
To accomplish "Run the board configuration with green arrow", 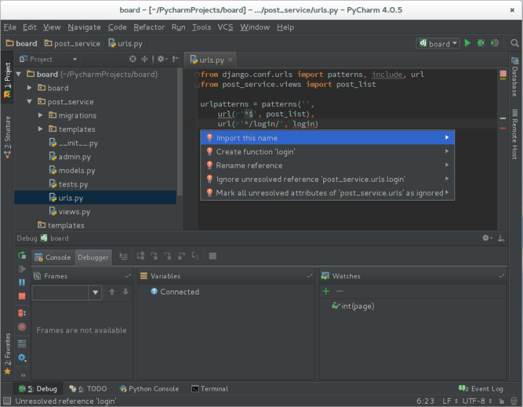I will pyautogui.click(x=467, y=43).
